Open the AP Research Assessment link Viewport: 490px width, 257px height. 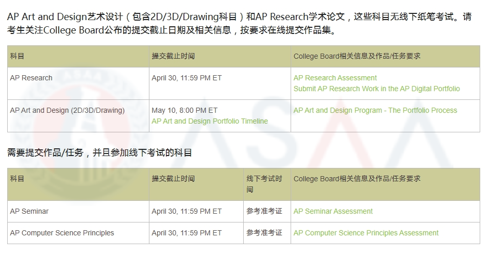[x=335, y=78]
